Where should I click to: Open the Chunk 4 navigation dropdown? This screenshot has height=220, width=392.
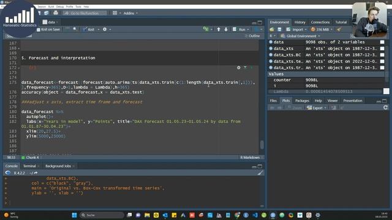click(31, 158)
